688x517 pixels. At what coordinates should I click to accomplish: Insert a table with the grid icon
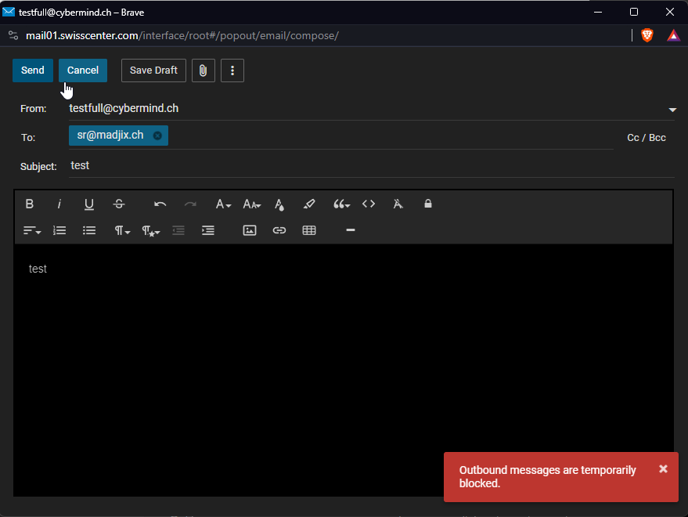(x=309, y=230)
